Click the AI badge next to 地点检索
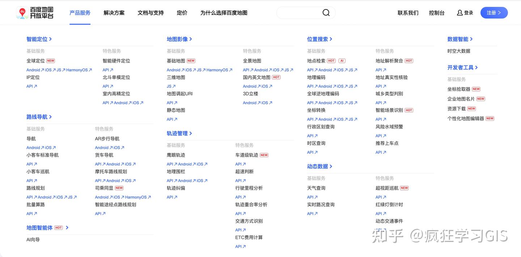Image resolution: width=521 pixels, height=257 pixels. 342,61
